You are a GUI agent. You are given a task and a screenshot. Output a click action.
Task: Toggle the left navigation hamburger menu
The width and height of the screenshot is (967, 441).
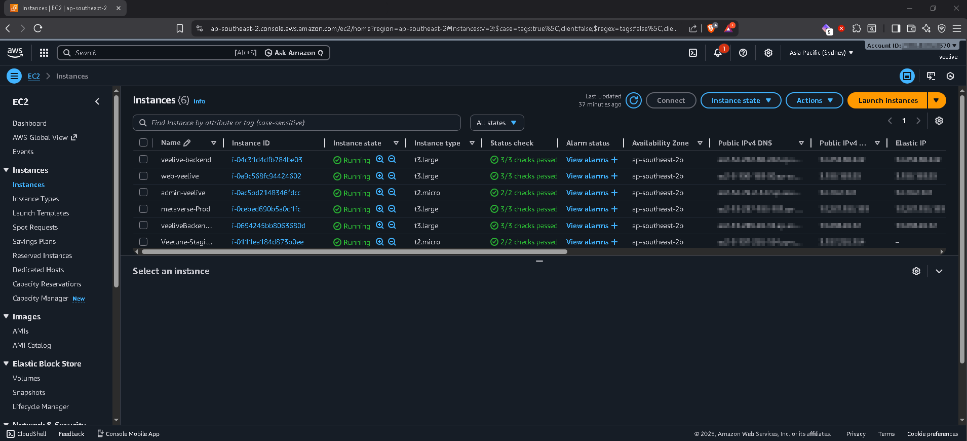[x=14, y=76]
